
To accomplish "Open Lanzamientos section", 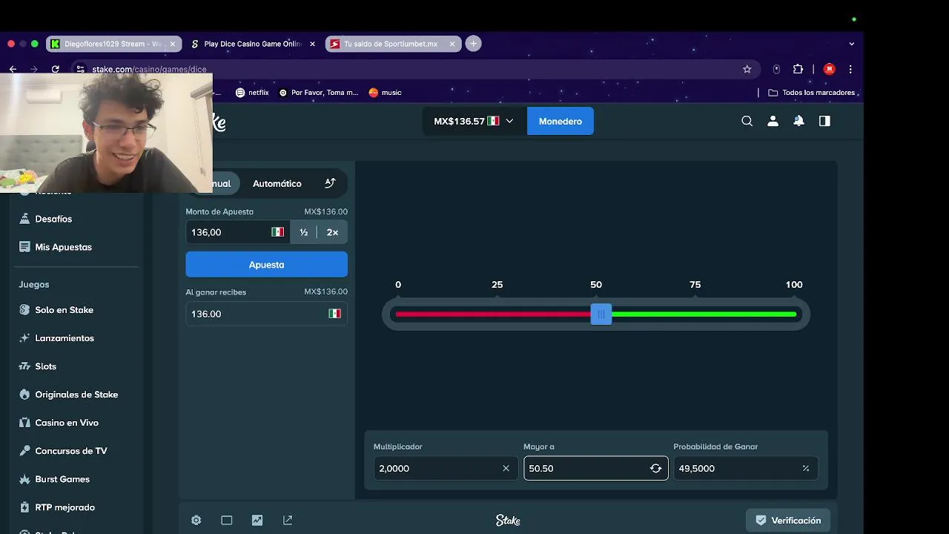I will click(x=65, y=338).
